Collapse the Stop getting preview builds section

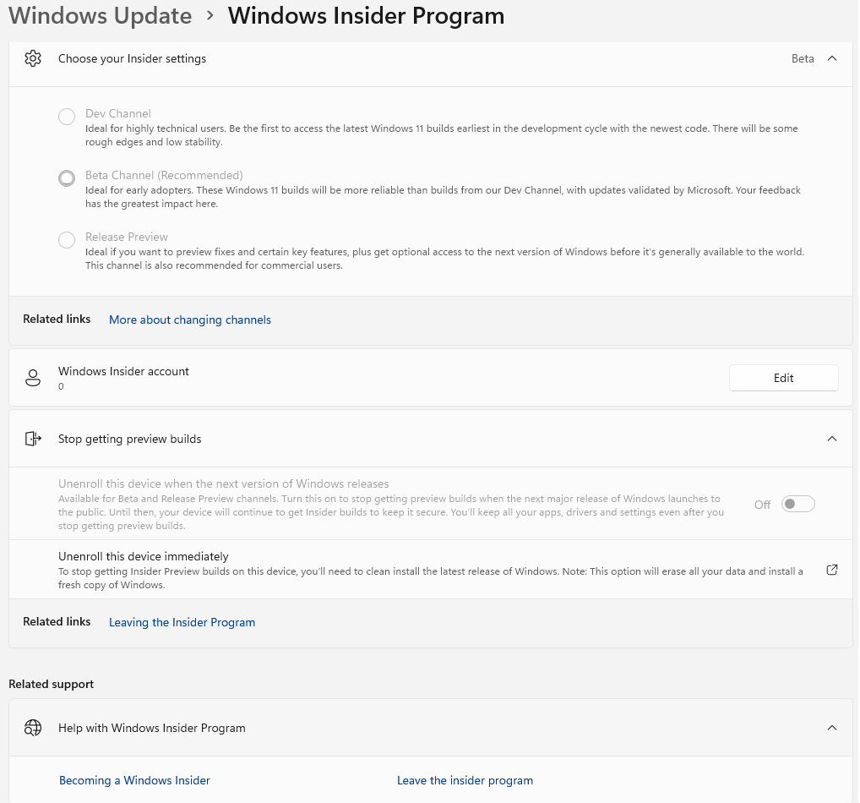832,439
